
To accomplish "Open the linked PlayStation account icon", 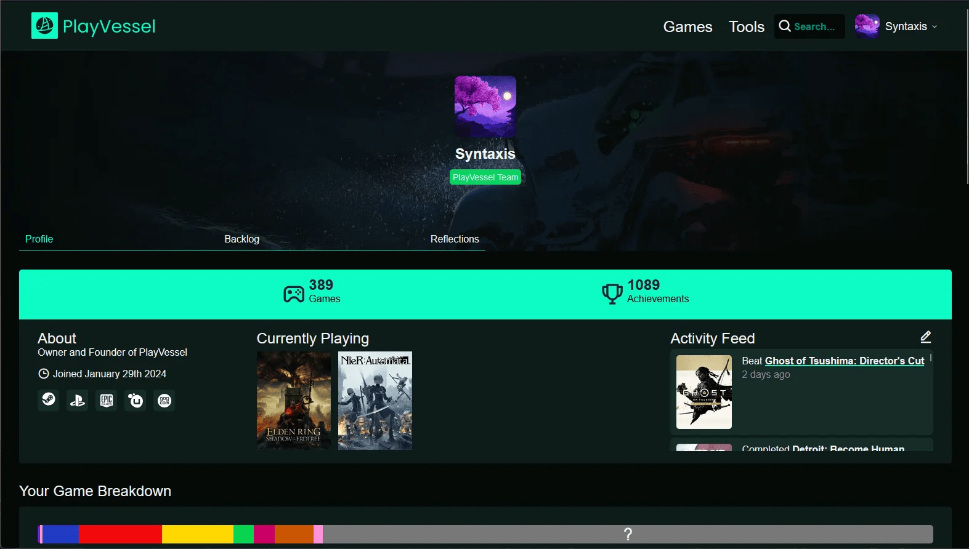I will [78, 401].
